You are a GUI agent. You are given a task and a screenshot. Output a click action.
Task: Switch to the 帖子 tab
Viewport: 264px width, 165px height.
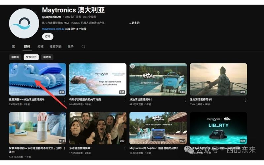tap(71, 47)
